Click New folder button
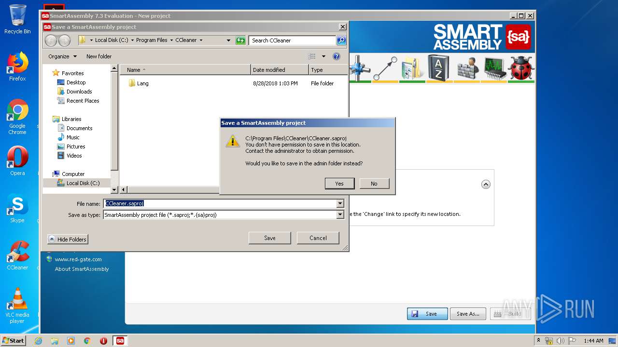618x347 pixels. tap(99, 56)
